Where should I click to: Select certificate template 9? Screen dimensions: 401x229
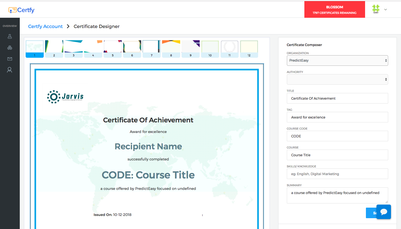click(x=190, y=49)
